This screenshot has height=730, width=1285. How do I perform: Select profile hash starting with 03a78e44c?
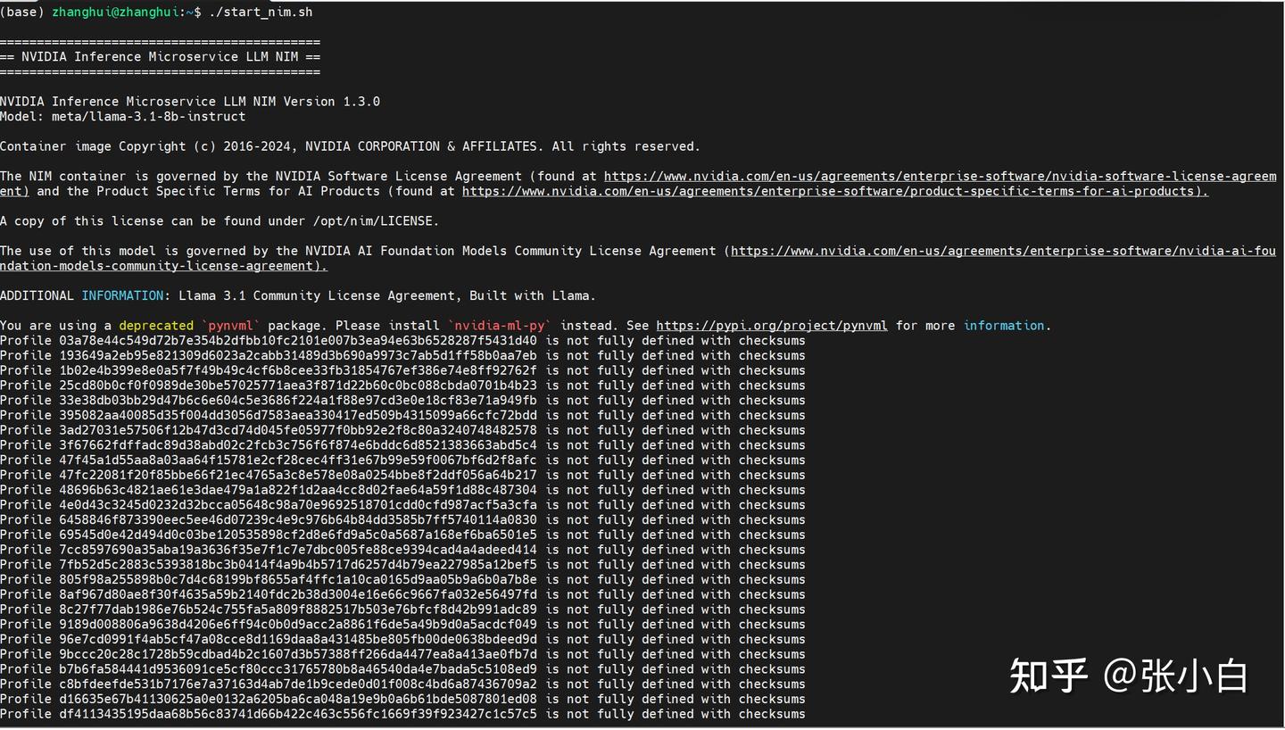click(x=298, y=341)
